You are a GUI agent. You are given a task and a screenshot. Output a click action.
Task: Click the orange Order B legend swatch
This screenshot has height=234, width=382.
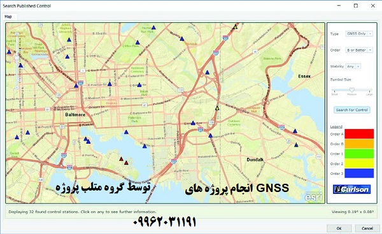pyautogui.click(x=359, y=144)
